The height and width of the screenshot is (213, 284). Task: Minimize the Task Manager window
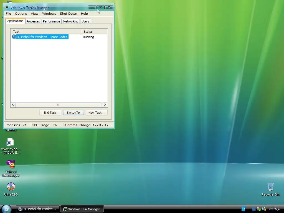click(x=92, y=7)
